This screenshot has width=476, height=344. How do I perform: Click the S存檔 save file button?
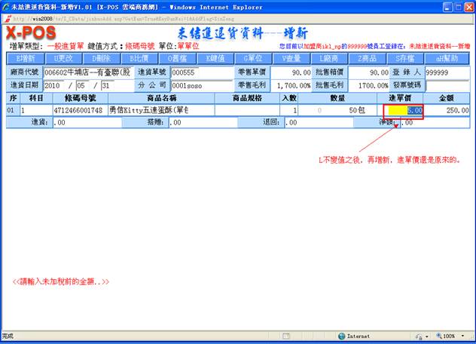tap(405, 58)
